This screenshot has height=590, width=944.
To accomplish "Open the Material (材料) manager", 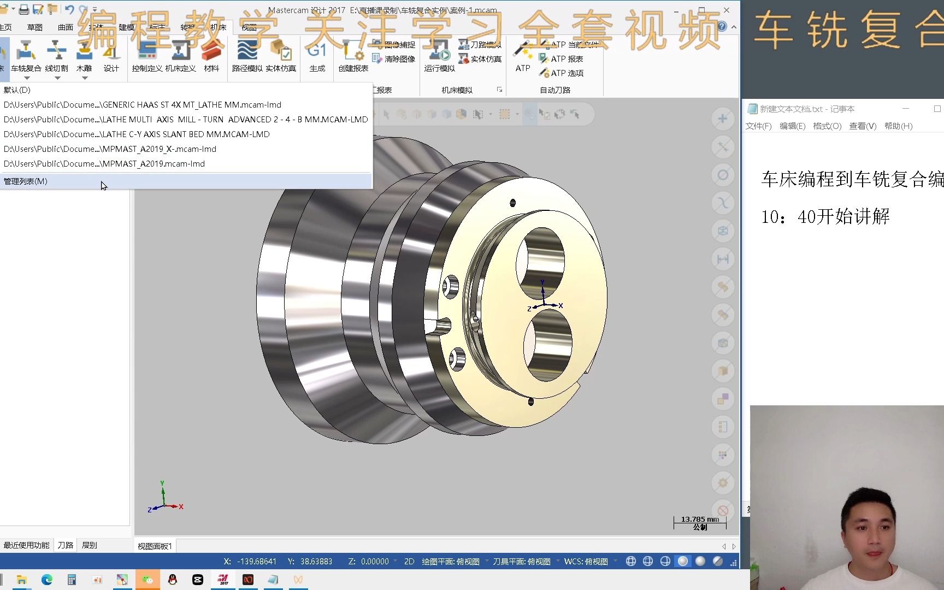I will pos(211,57).
